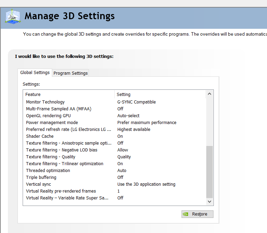Click the Setting column header
This screenshot has height=233, width=267.
(x=124, y=94)
